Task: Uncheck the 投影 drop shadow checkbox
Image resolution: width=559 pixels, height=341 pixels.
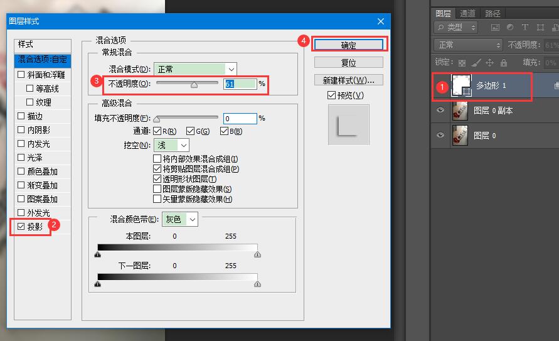Action: 21,226
